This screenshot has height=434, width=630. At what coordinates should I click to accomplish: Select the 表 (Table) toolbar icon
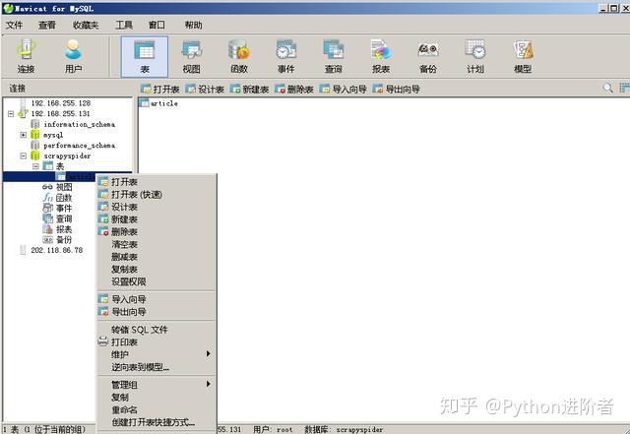click(x=145, y=57)
